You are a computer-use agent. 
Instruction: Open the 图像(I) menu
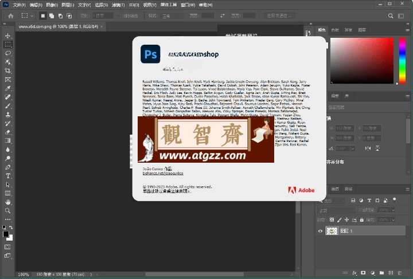tap(52, 5)
